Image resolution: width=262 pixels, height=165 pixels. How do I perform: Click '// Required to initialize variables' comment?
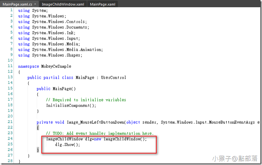(86, 100)
